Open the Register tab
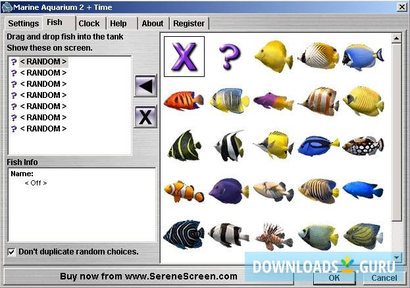The width and height of the screenshot is (410, 288). (x=189, y=24)
